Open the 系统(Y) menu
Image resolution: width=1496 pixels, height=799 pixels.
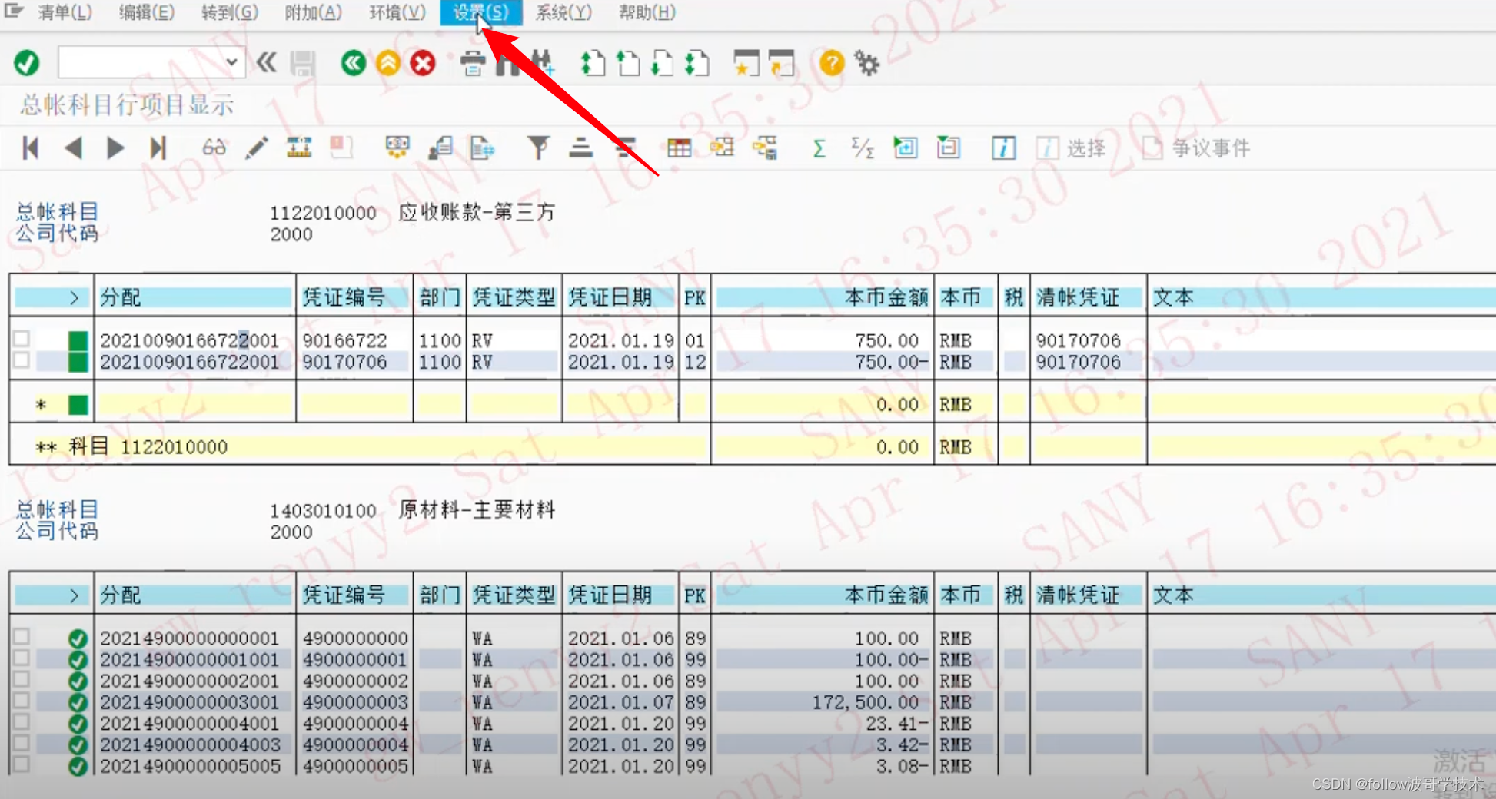(x=563, y=12)
